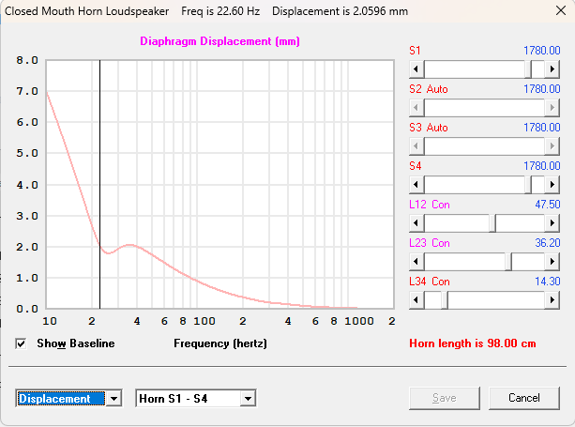Click the S1 slider right arrow
Image resolution: width=575 pixels, height=427 pixels.
click(552, 69)
